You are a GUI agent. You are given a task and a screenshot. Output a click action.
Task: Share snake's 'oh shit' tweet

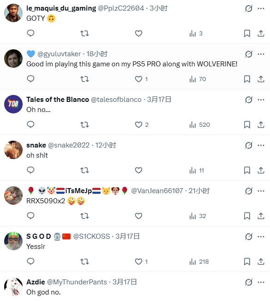(x=261, y=170)
